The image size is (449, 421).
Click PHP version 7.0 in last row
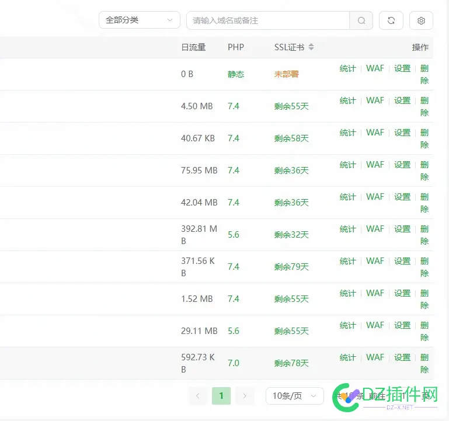point(234,363)
